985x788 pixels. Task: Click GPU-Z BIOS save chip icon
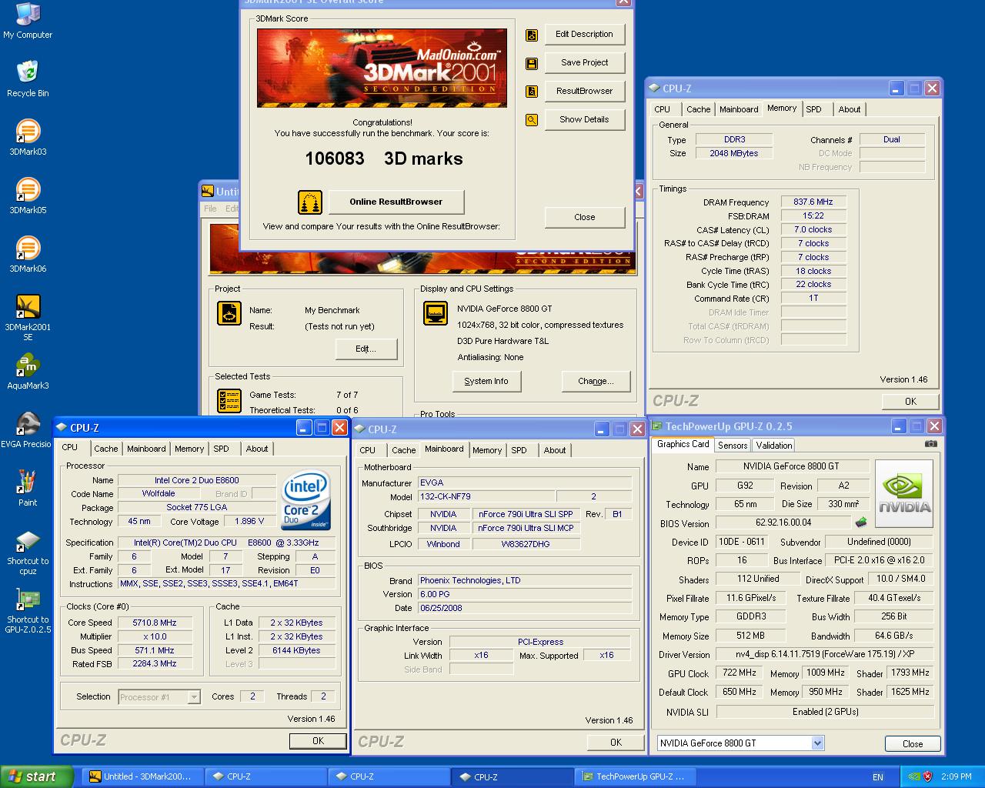coord(861,523)
